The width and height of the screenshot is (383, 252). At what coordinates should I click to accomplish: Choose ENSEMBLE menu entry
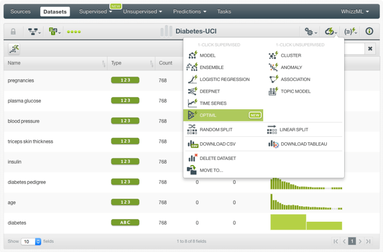(212, 68)
